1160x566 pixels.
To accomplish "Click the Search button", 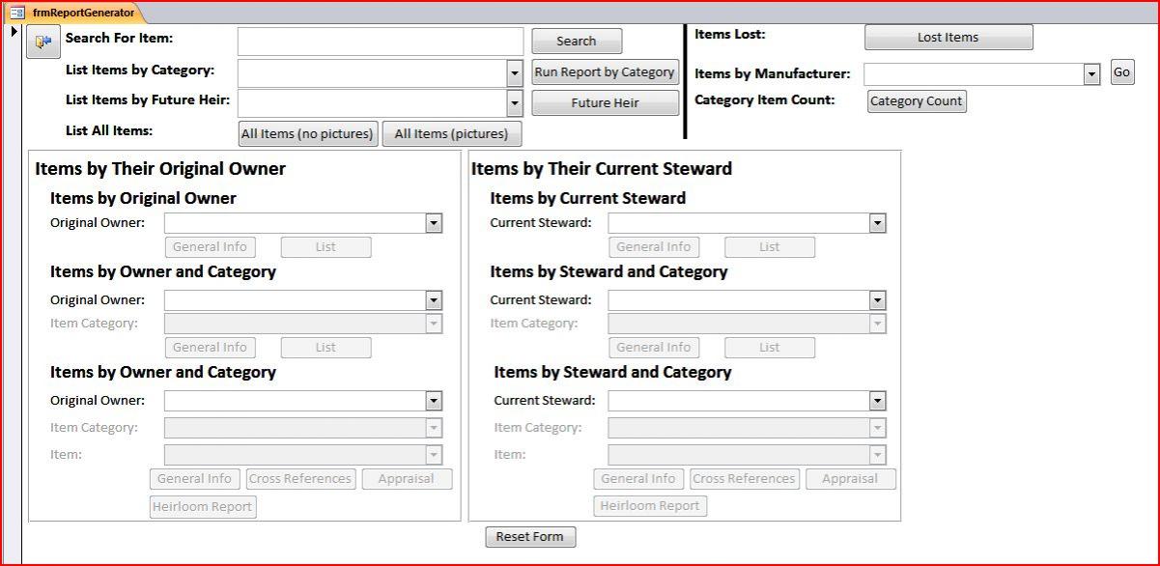I will pos(577,41).
